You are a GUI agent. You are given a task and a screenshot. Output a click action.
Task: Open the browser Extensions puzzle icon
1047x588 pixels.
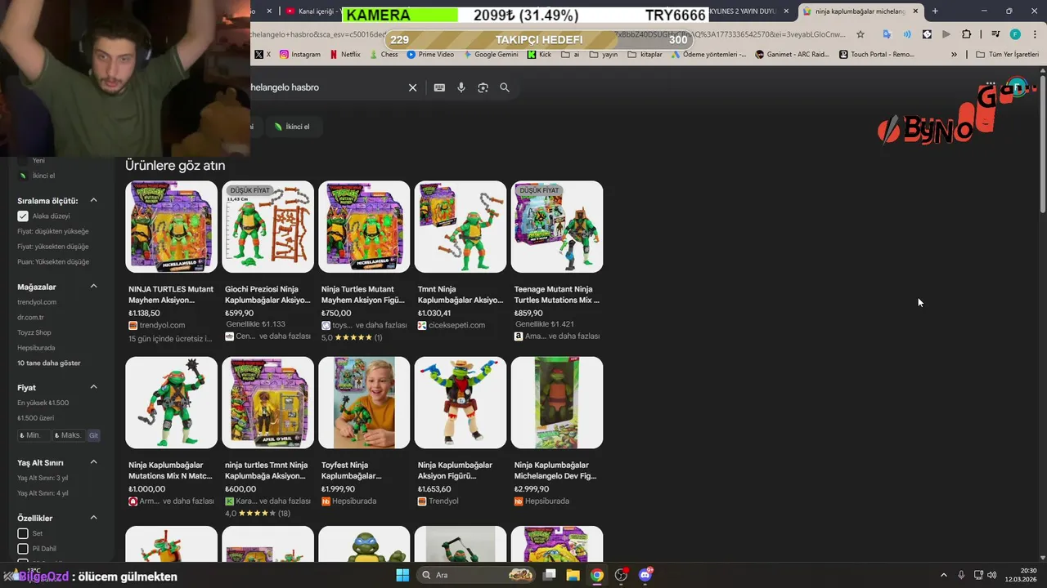(x=967, y=34)
